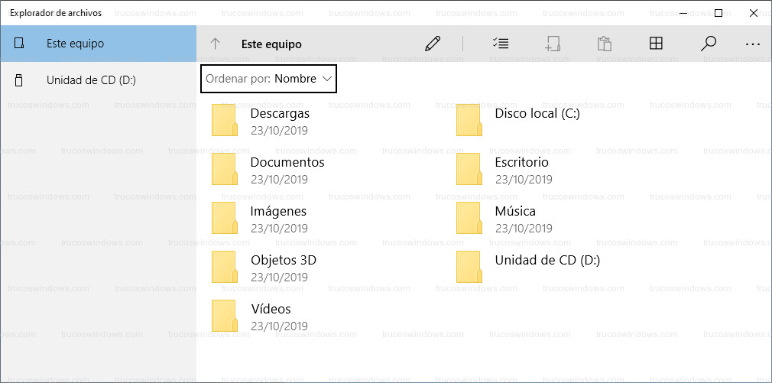Open search with the magnifying glass icon
Image resolution: width=772 pixels, height=383 pixels.
click(x=708, y=44)
